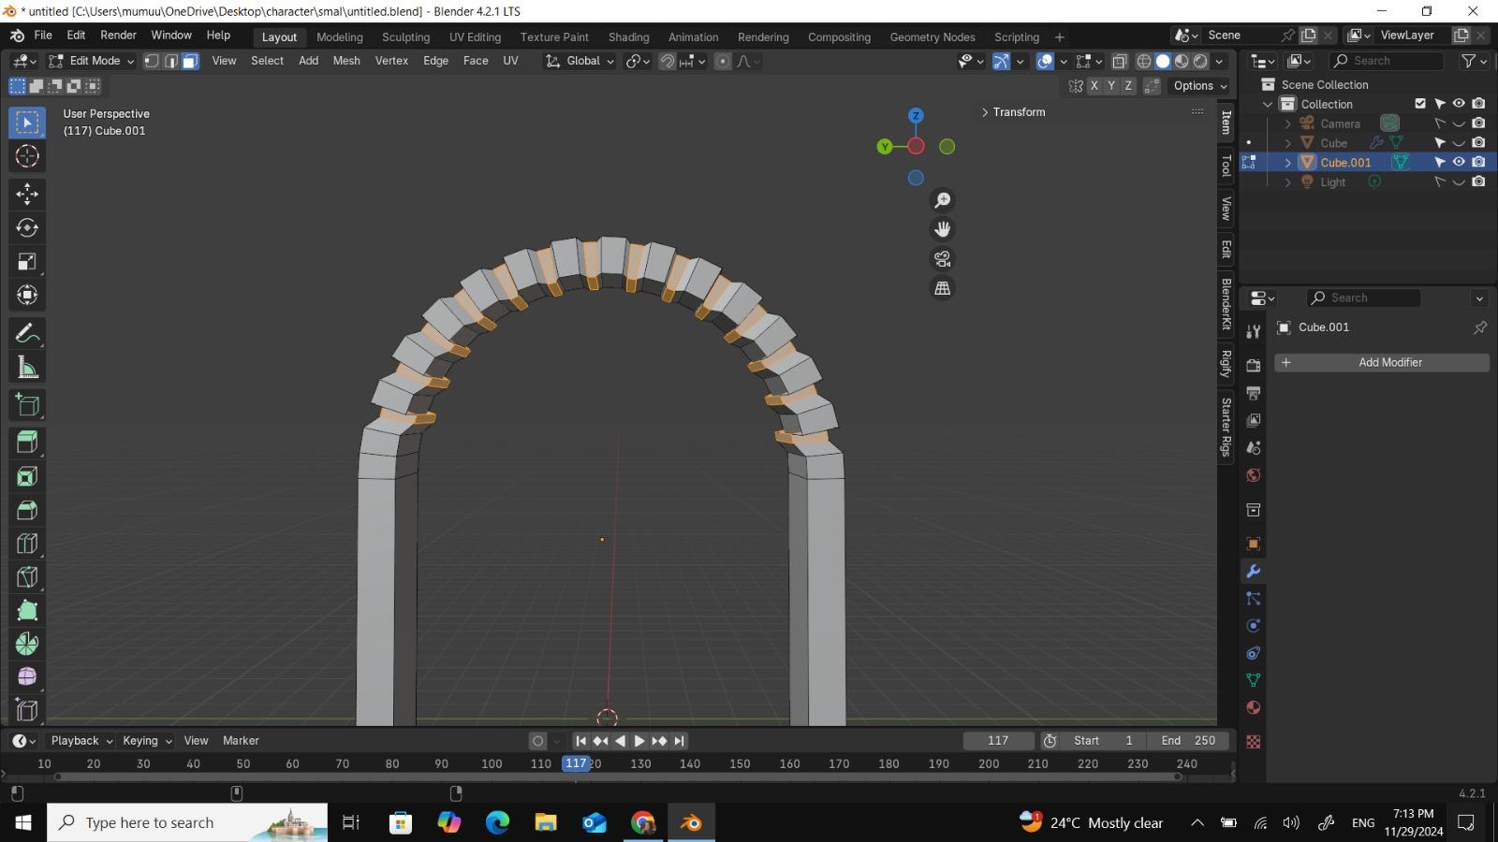Screen dimensions: 1498x842
Task: Open the Playback dropdown in timeline
Action: [x=81, y=740]
